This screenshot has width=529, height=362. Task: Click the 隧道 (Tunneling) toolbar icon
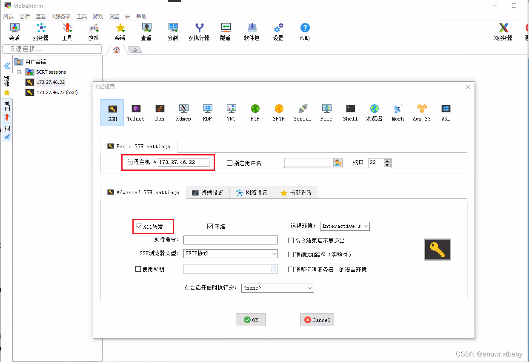coord(226,32)
